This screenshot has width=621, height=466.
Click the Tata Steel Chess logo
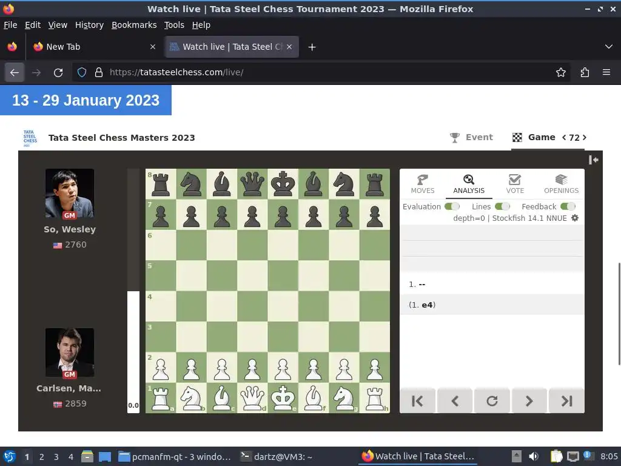(x=30, y=138)
